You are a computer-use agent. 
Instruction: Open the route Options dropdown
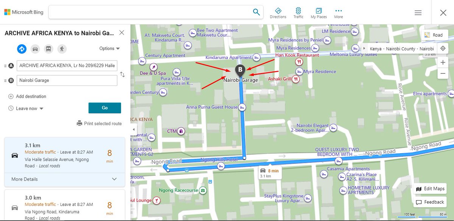point(109,48)
